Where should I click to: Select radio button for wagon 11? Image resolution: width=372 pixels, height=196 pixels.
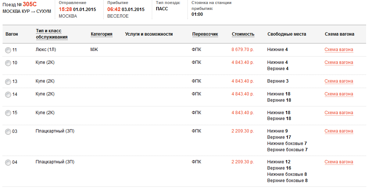[x=8, y=50]
